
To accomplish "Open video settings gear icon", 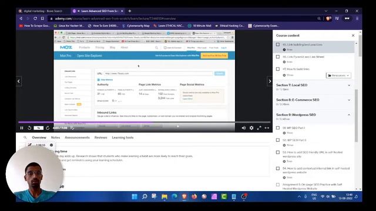I will click(251, 128).
